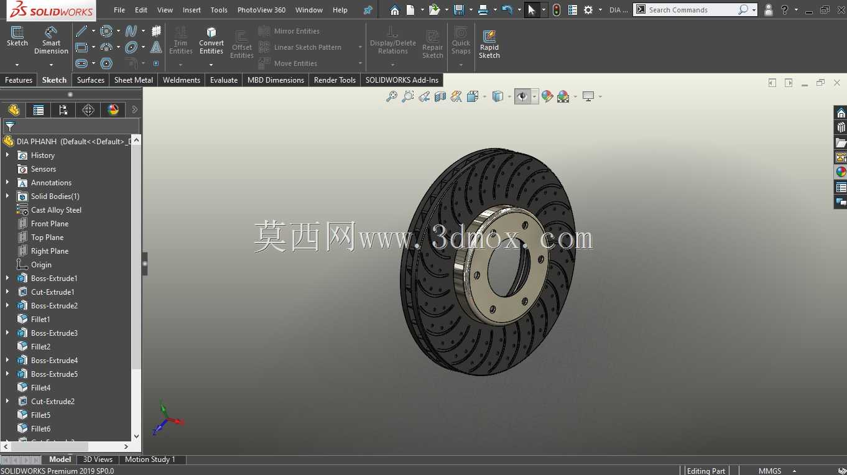Open Convert Entities dropdown arrow

click(x=211, y=65)
